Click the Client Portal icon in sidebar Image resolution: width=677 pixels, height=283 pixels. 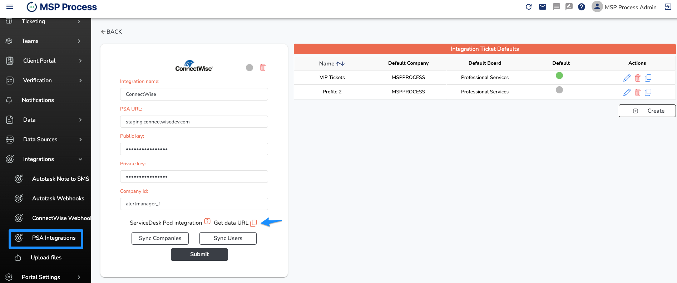[10, 61]
